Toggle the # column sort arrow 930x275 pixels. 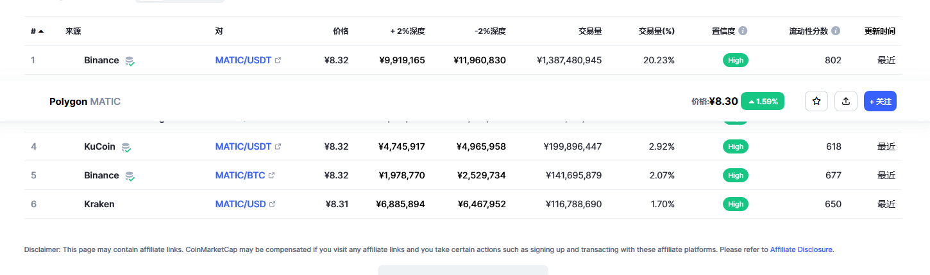point(41,31)
